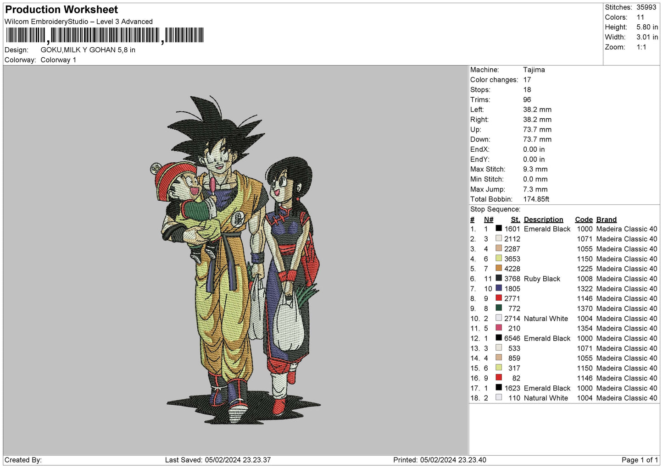Click the 'Printed: 05/02/2024 23.23.40' footer

440,460
